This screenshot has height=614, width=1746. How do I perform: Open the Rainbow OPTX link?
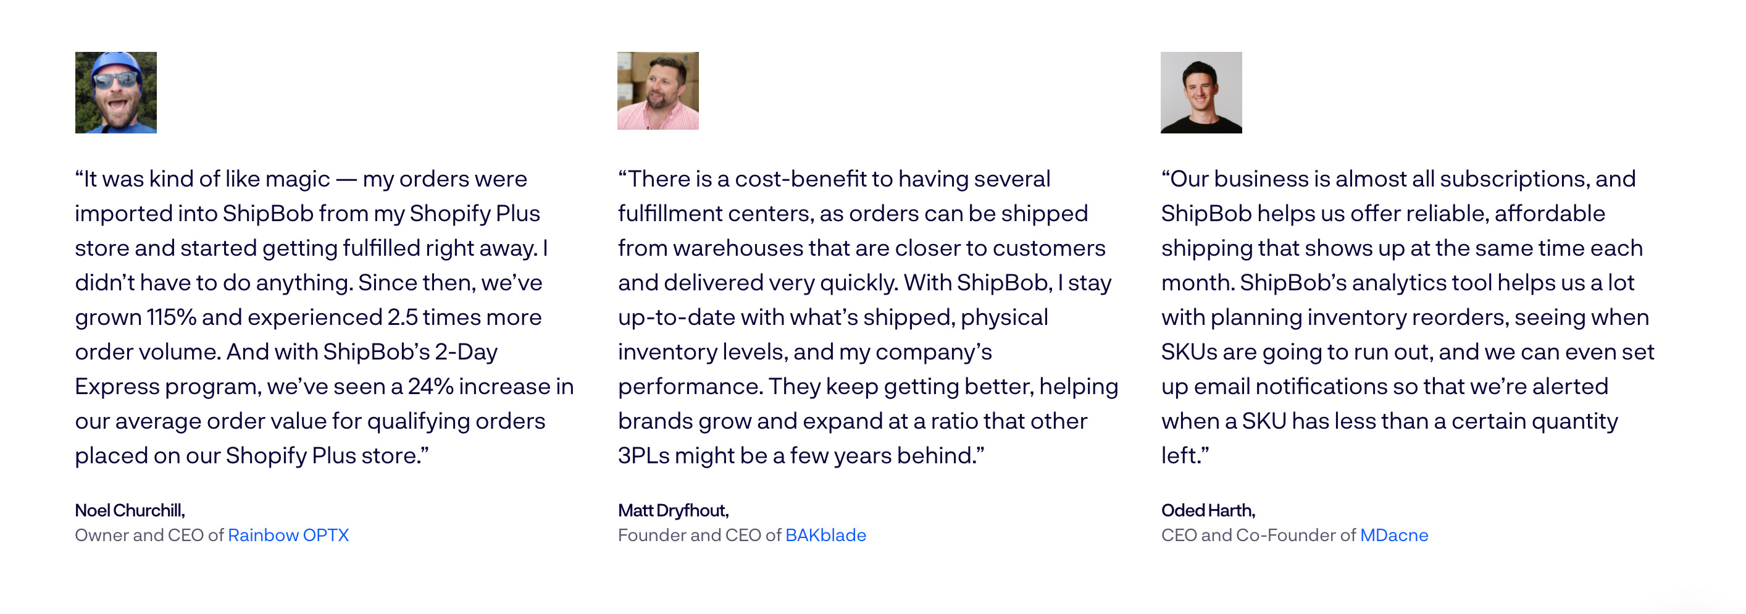click(x=288, y=536)
